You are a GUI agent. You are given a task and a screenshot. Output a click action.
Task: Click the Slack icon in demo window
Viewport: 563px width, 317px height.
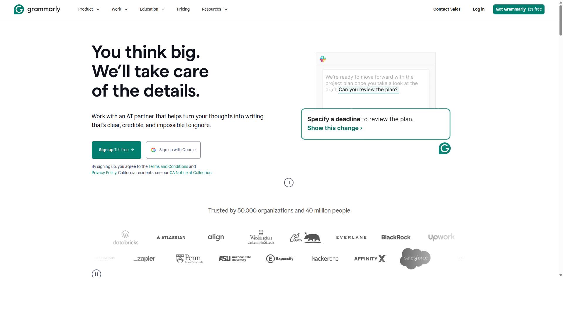(323, 59)
